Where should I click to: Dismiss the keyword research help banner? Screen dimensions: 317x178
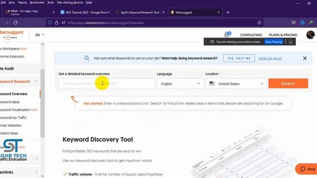pos(305,58)
